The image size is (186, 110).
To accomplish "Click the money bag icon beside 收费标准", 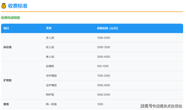I will tap(4, 6).
